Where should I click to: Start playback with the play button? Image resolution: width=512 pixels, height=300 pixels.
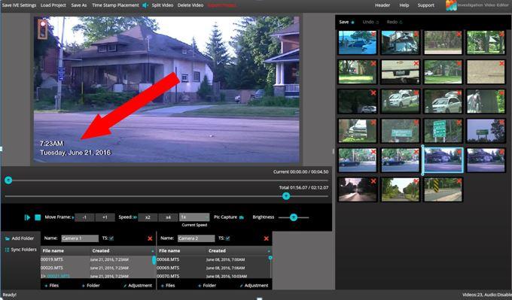coord(27,217)
